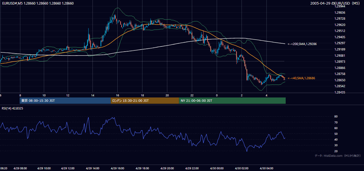Click price axis value 1.28435
364x171 pixels.
pos(340,93)
